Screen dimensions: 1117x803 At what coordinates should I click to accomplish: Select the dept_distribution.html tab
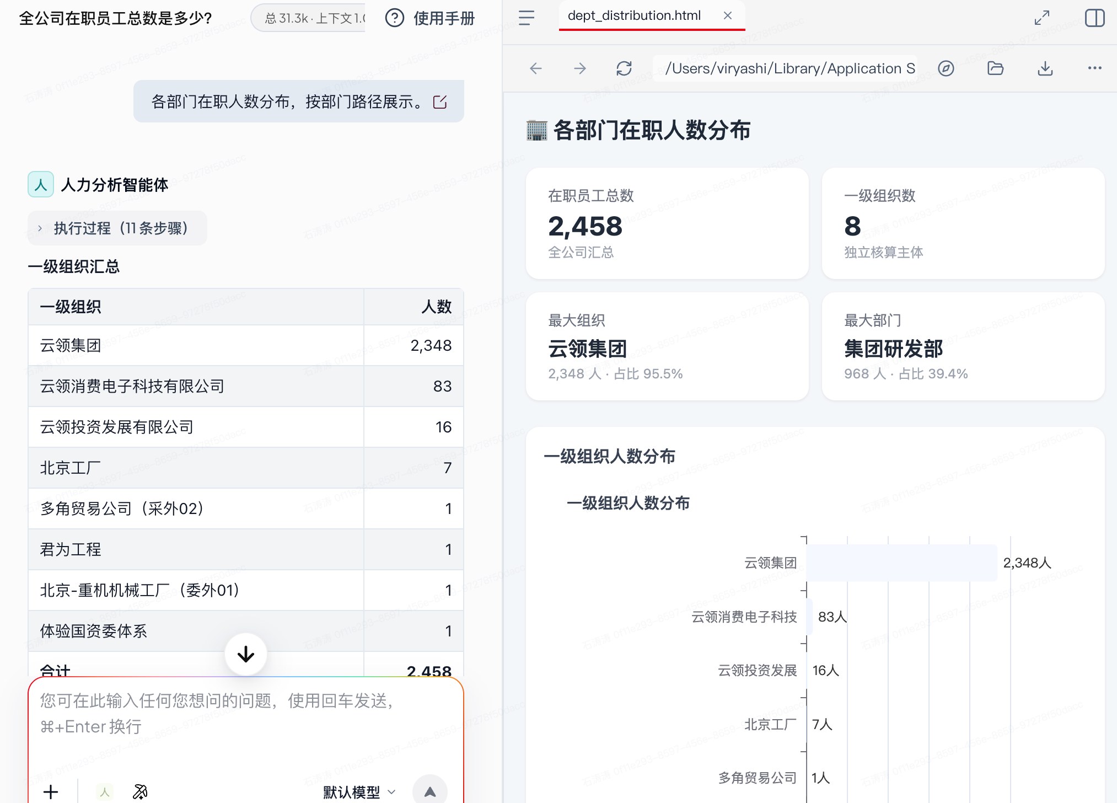tap(634, 15)
